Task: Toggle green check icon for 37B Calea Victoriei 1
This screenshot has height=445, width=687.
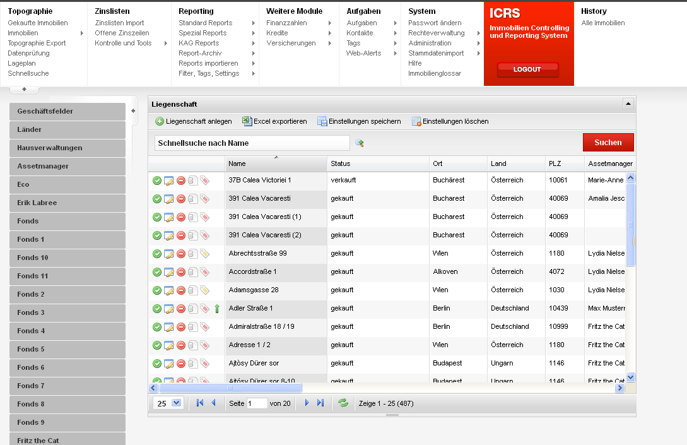Action: click(157, 181)
